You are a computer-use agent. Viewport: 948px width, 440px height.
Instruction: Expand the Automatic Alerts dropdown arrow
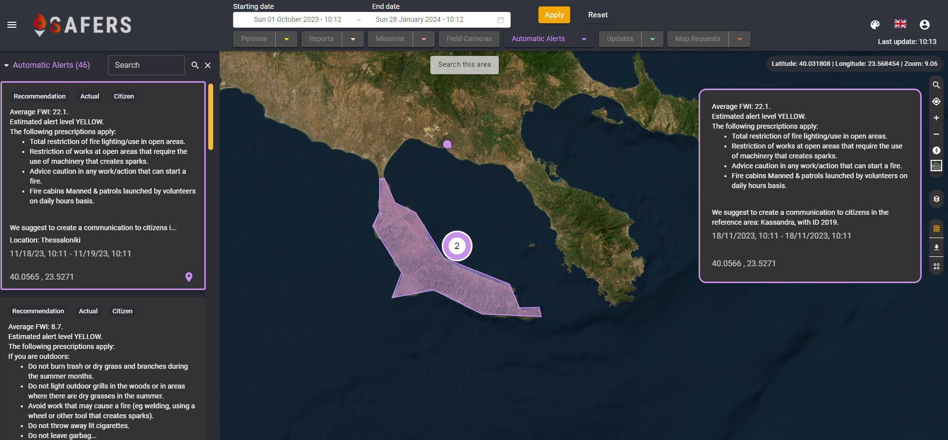click(584, 39)
